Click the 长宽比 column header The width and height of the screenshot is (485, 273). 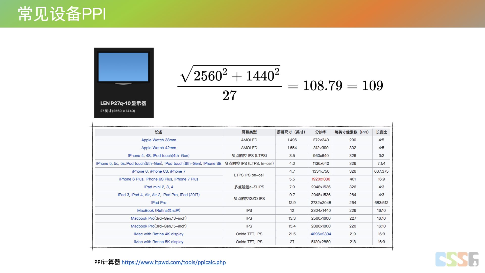pyautogui.click(x=381, y=132)
